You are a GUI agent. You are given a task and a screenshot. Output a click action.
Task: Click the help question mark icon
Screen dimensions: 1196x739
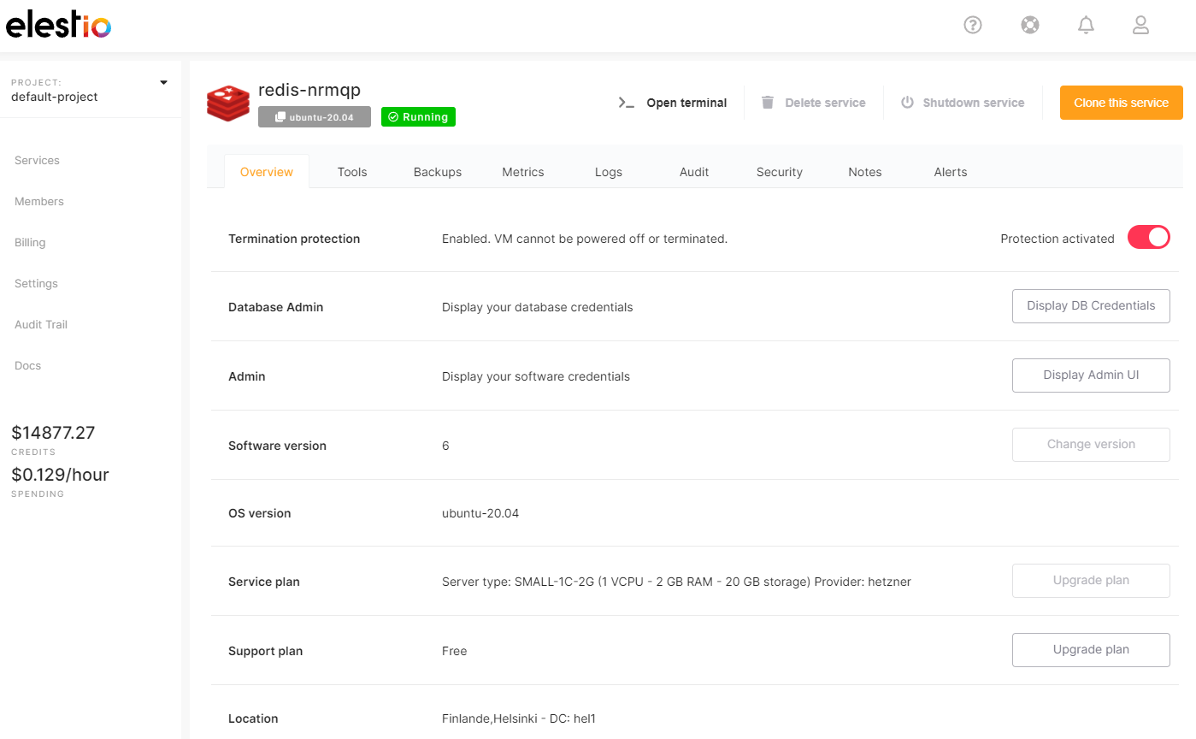[x=972, y=26]
